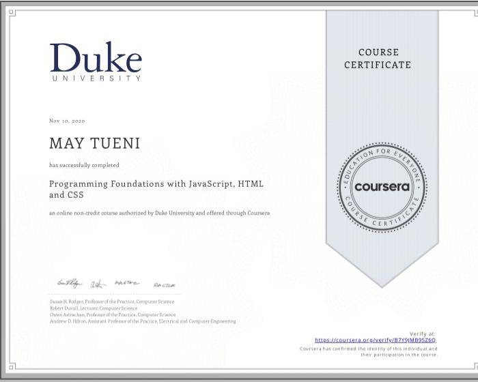Screen dimensions: 478x382
Task: Click the 'Verify at:' label
Action: [423, 334]
